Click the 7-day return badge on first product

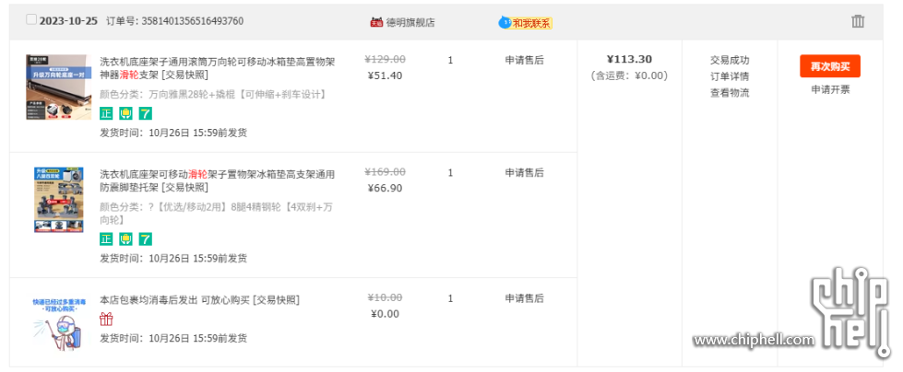click(x=145, y=113)
